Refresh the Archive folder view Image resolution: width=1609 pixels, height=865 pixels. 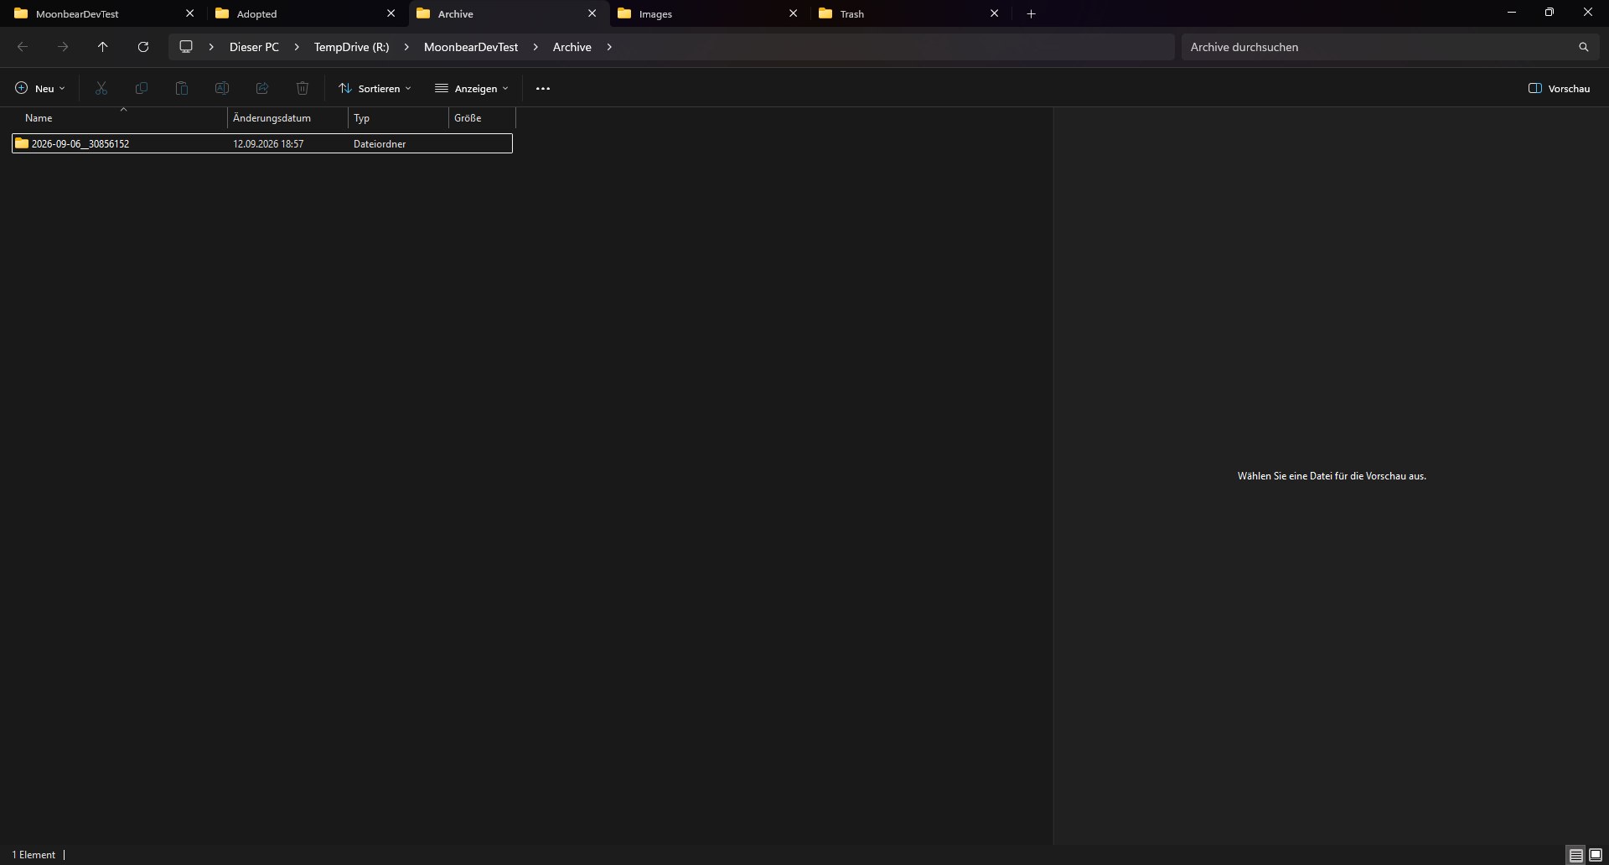pos(143,47)
